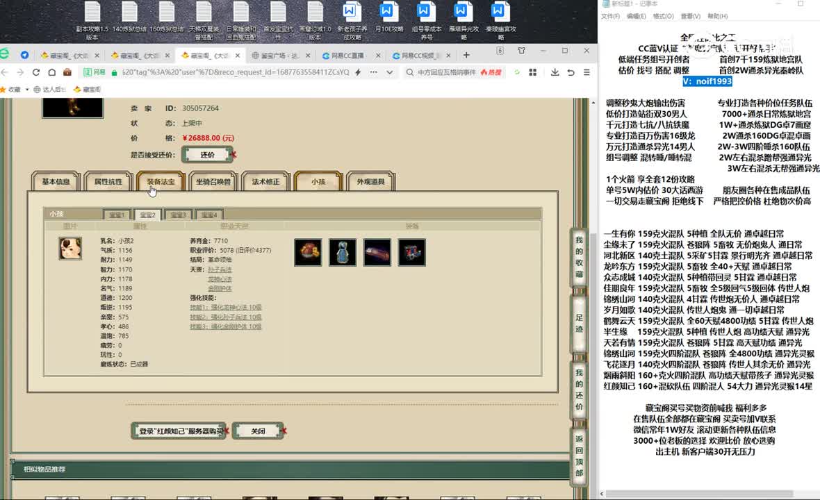This screenshot has height=500, width=820.
Task: Click the briefcase icon in browser toolbar
Action: 67,72
